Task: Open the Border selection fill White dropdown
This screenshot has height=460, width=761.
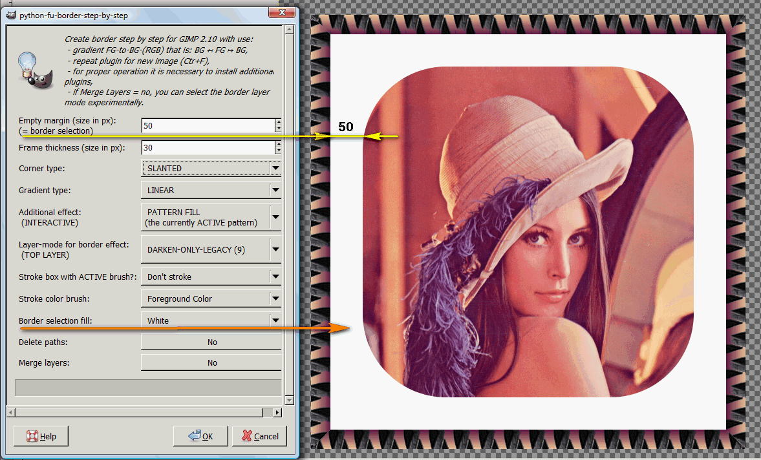Action: pos(211,320)
